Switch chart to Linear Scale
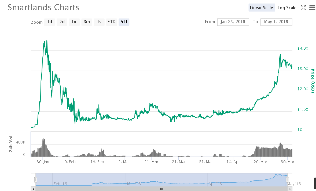Image resolution: width=316 pixels, height=191 pixels. pyautogui.click(x=262, y=8)
